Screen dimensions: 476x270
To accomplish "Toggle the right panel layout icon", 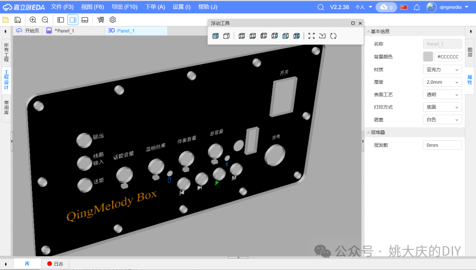I will tap(73, 20).
